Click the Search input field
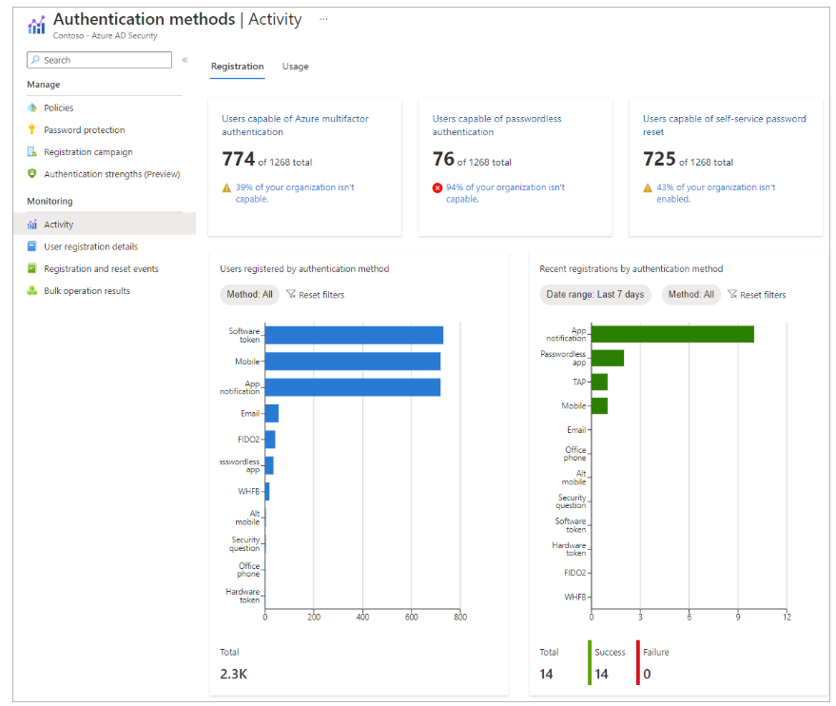 tap(99, 60)
